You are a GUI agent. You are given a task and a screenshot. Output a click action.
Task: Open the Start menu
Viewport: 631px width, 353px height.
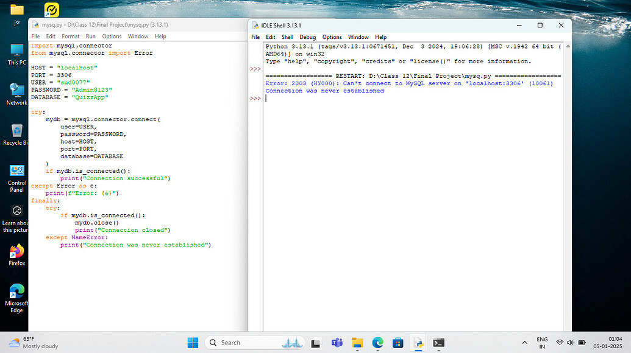(x=193, y=343)
